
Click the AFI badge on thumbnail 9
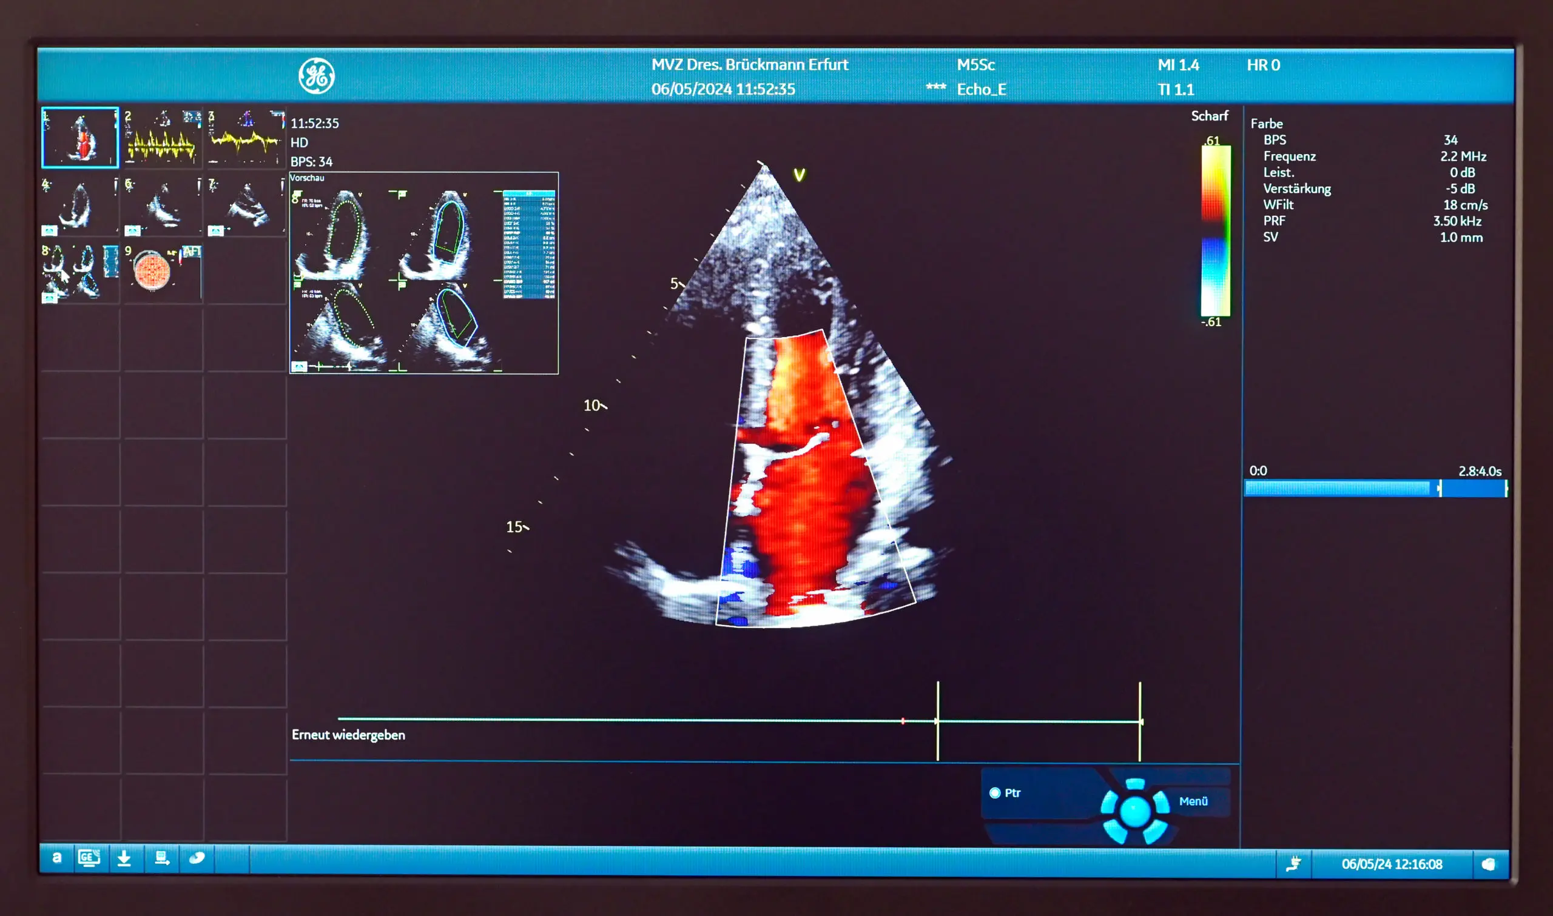tap(192, 251)
